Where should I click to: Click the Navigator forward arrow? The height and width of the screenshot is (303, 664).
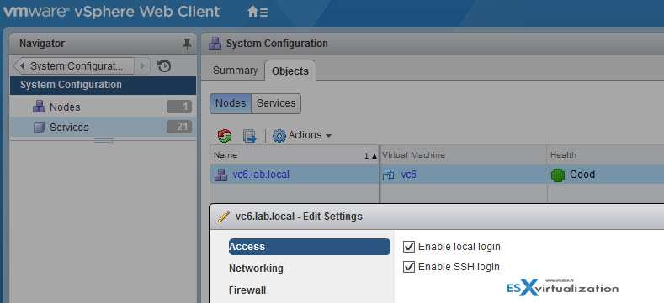pyautogui.click(x=143, y=66)
